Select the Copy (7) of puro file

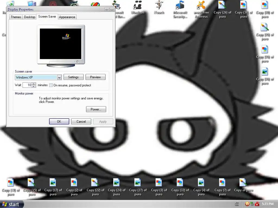[x=222, y=187]
